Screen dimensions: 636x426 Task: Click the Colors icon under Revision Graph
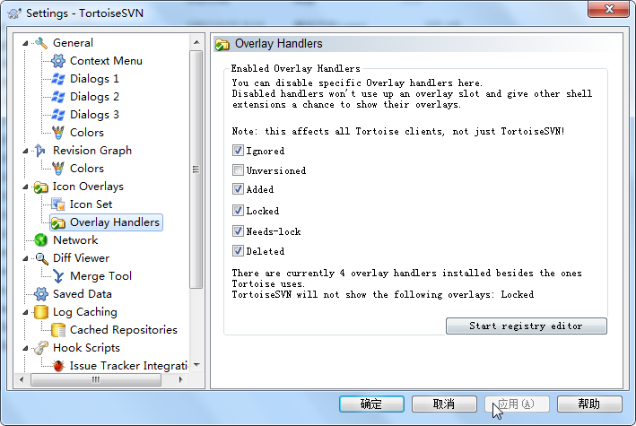[x=58, y=169]
